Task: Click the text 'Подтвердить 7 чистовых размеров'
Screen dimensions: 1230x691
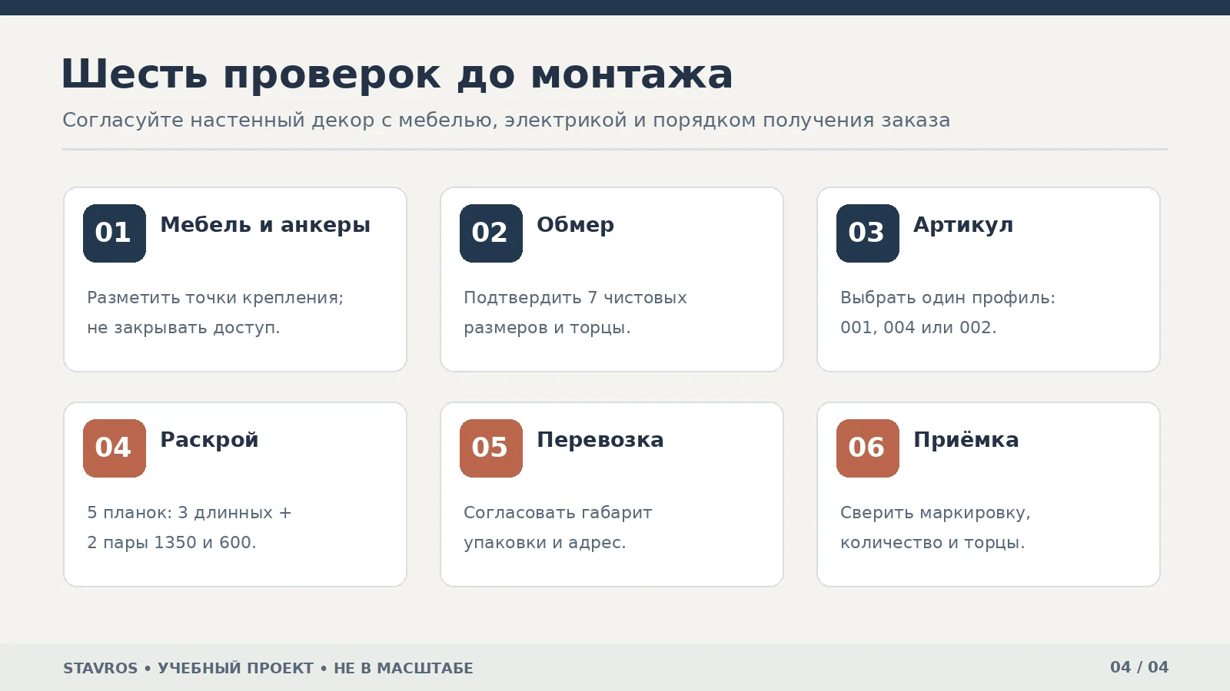Action: [575, 312]
